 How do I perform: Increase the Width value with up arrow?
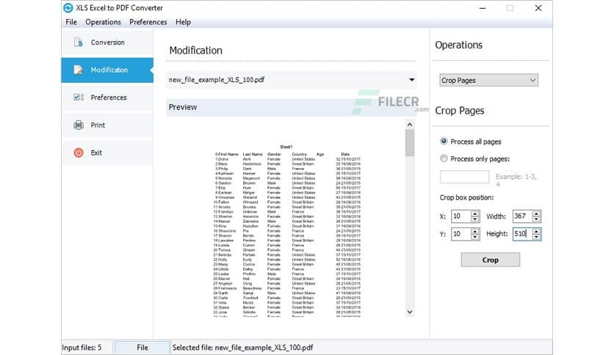[x=536, y=213]
